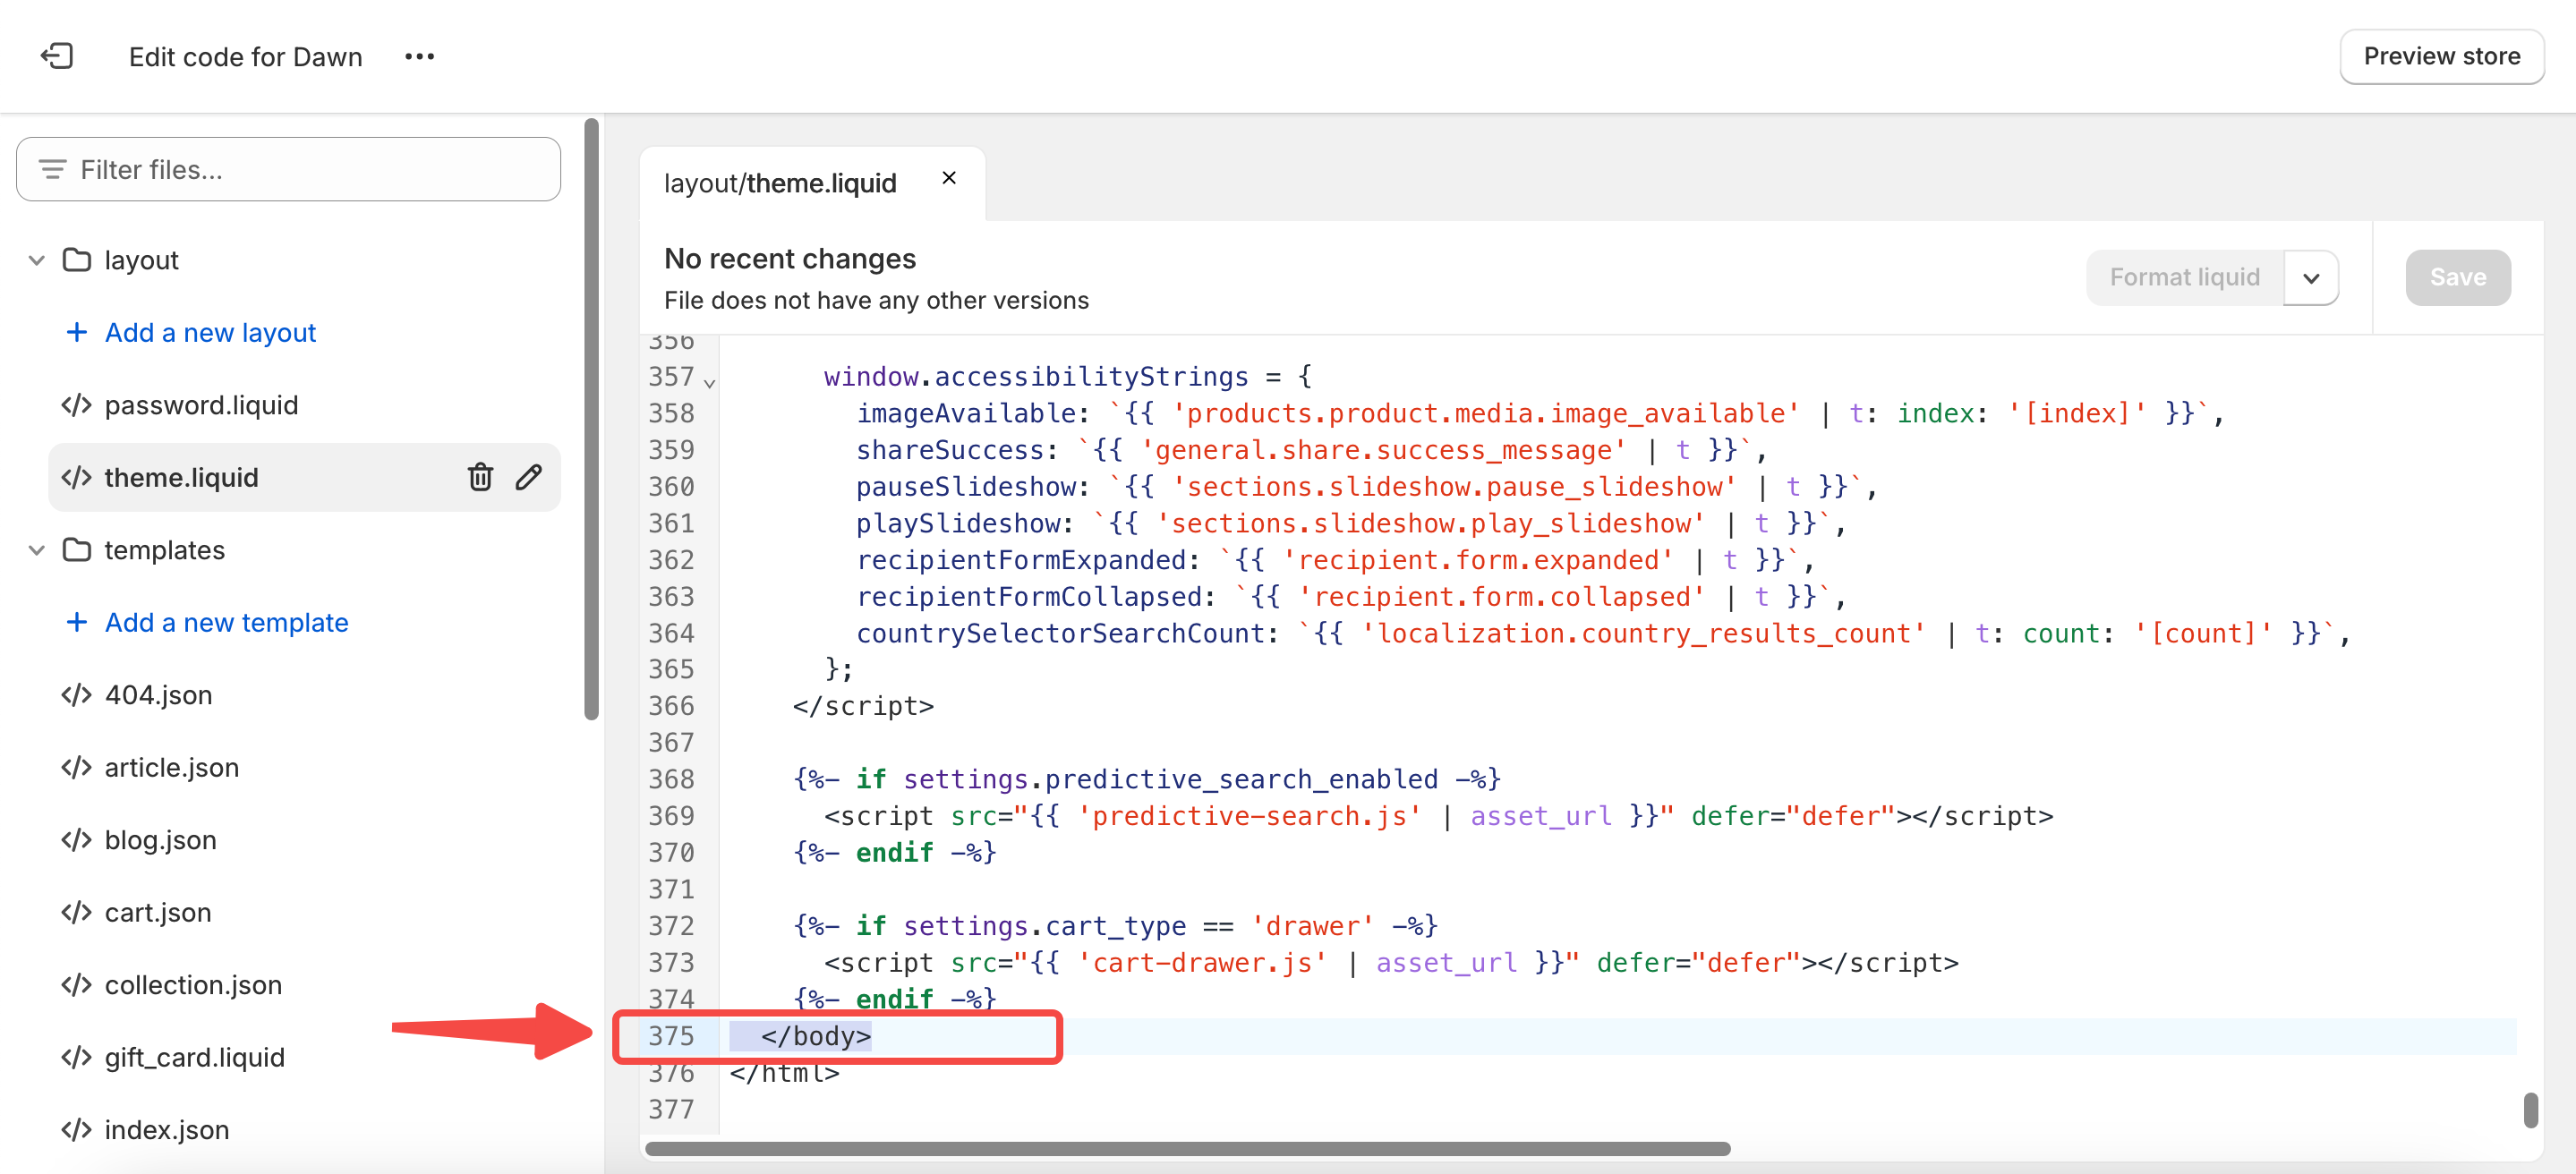Close the layout/theme.liquid tab
Screen dimensions: 2576x1174
[x=949, y=178]
